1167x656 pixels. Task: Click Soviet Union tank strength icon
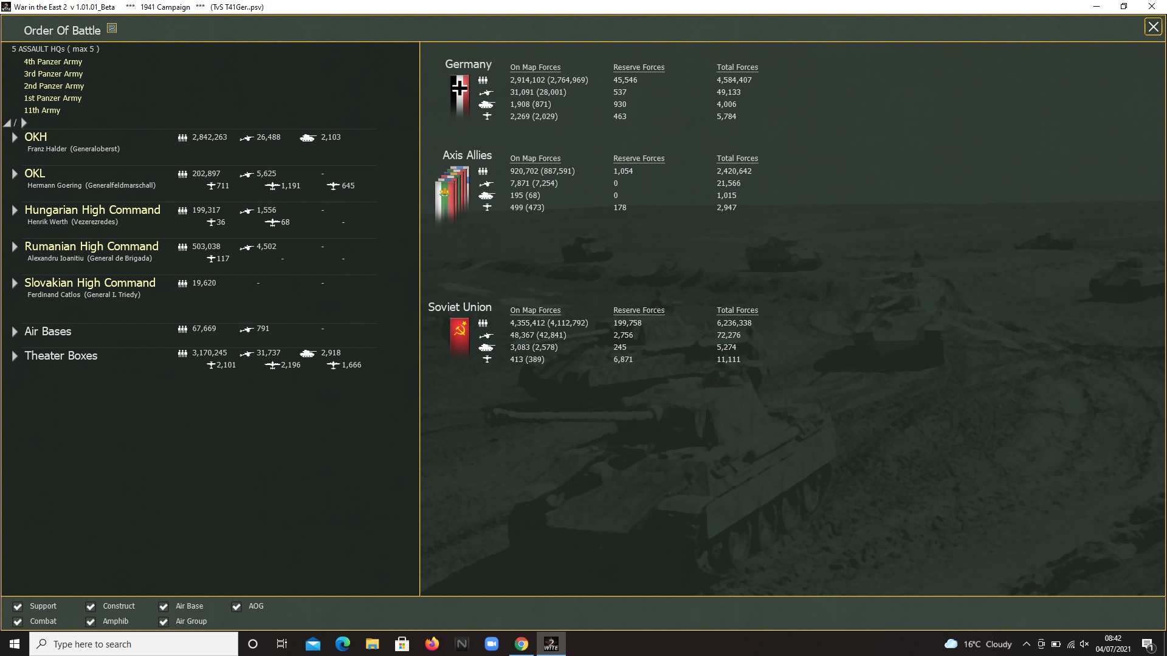point(486,347)
